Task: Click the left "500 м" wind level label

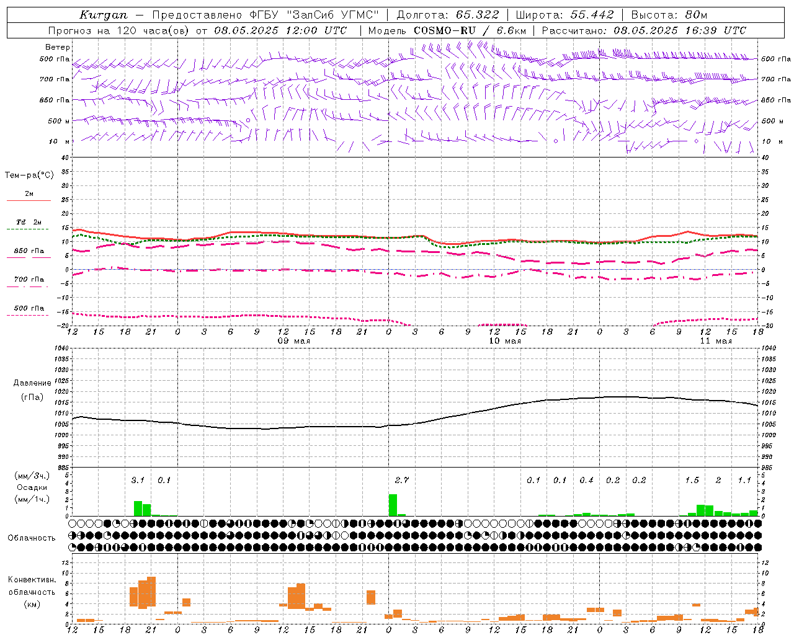Action: [x=59, y=121]
